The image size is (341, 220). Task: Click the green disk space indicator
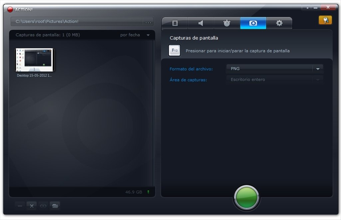click(148, 192)
